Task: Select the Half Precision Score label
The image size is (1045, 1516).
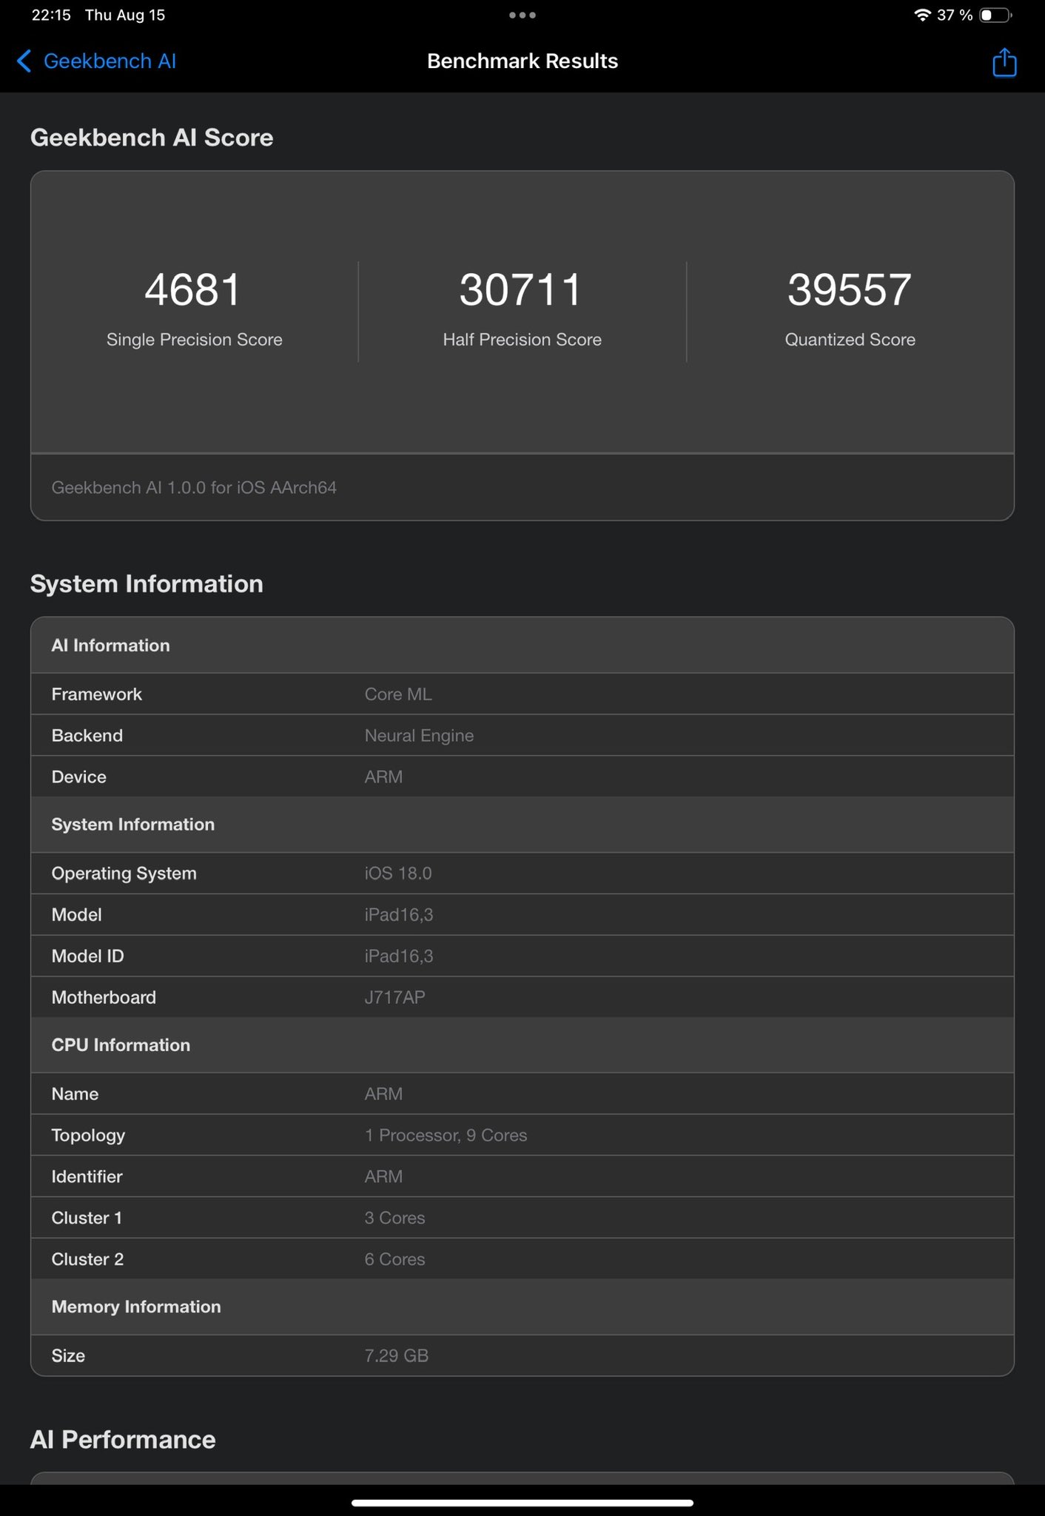Action: pos(522,340)
